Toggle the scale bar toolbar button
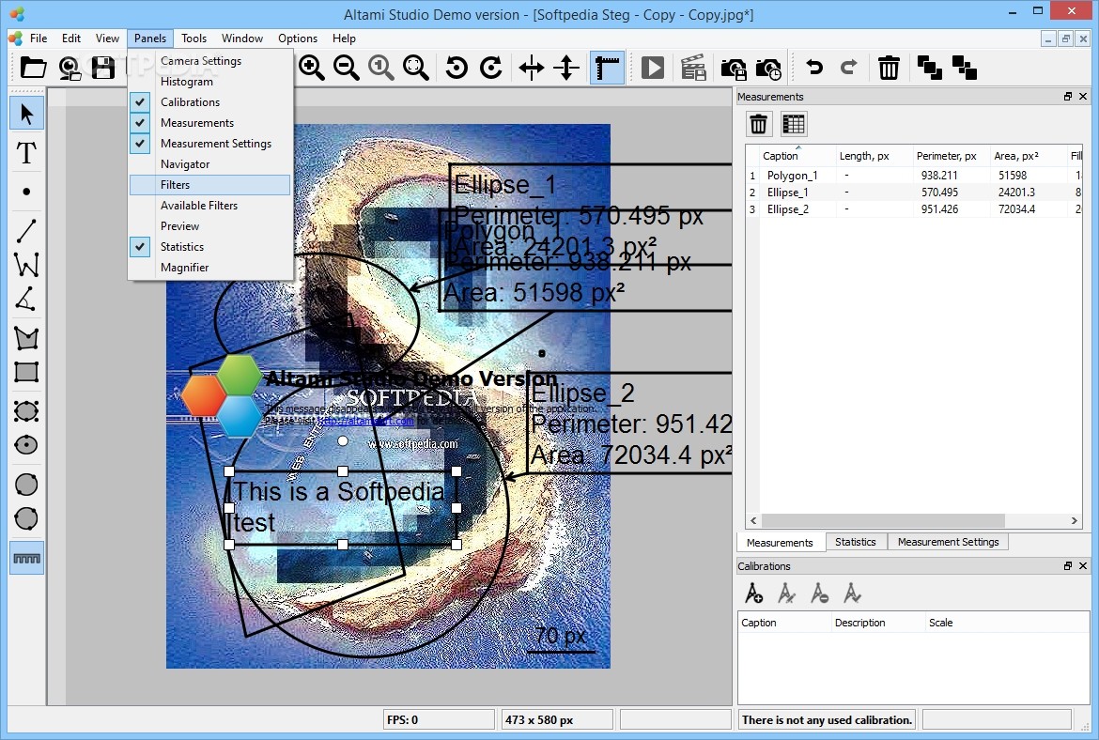This screenshot has height=740, width=1099. (x=607, y=68)
